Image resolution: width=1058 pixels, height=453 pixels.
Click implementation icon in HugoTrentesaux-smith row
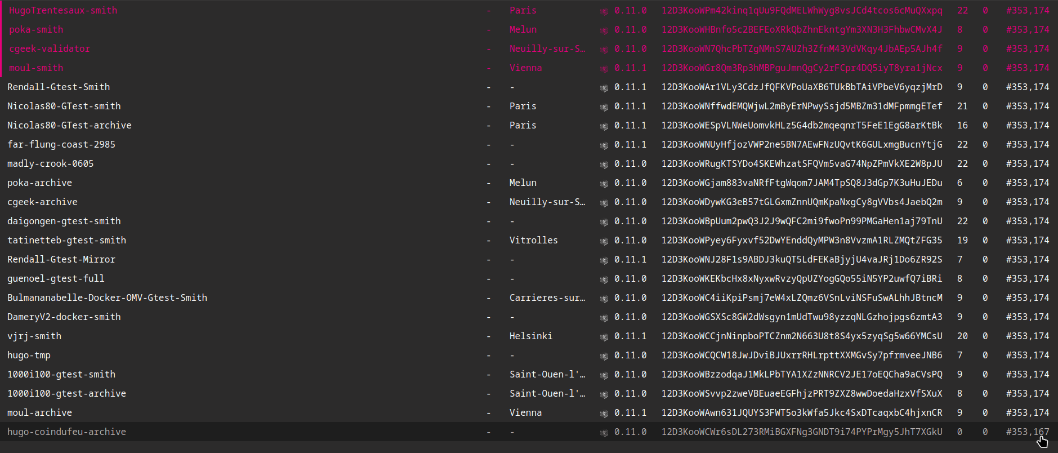pos(604,11)
